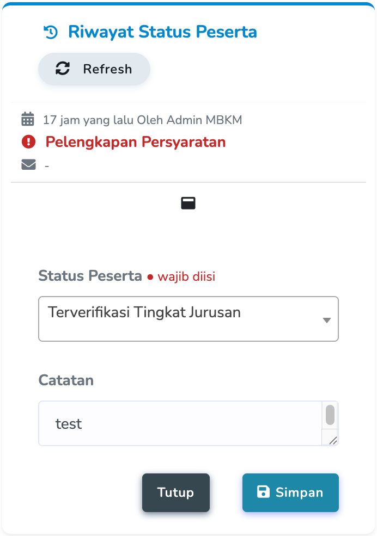Click the Status Peserta label text
Image resolution: width=377 pixels, height=536 pixels.
[90, 276]
